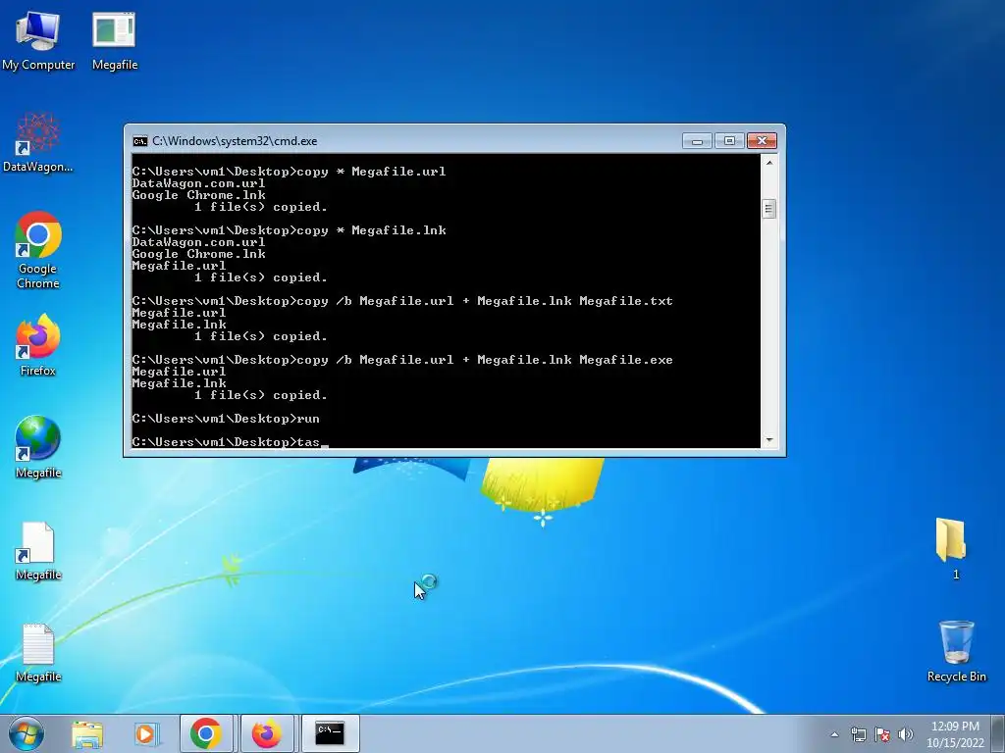Open the volume speaker tray icon
This screenshot has width=1005, height=753.
click(906, 734)
